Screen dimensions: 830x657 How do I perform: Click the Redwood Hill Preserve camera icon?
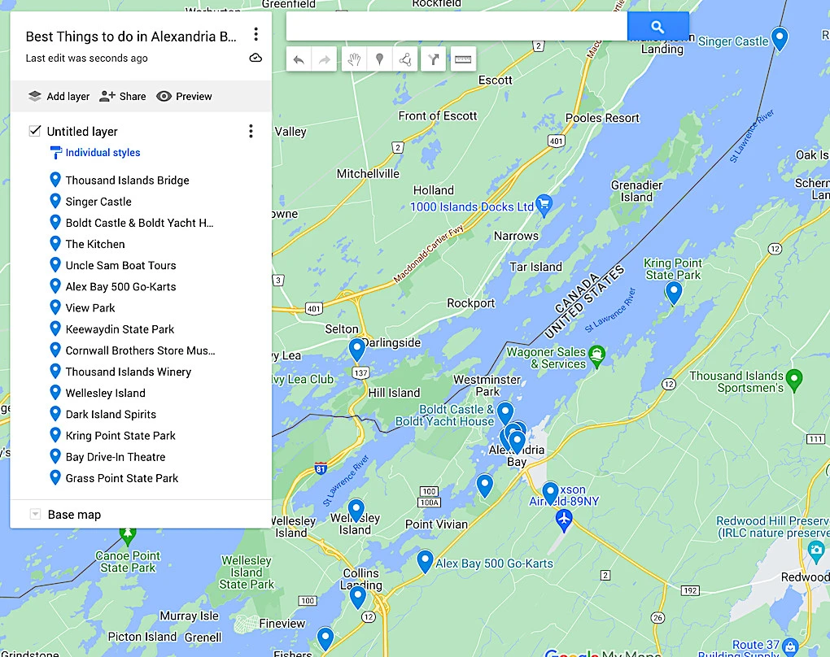(x=816, y=550)
